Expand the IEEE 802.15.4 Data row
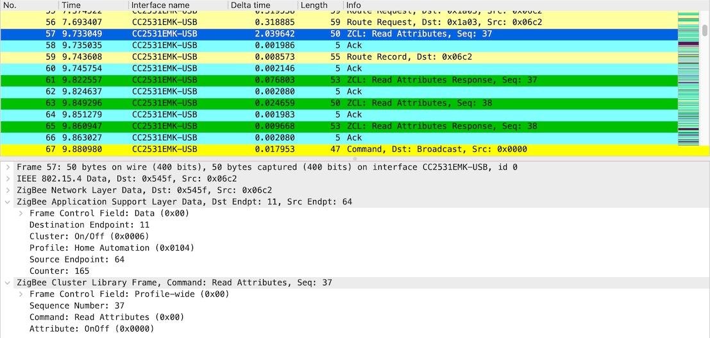710x338 pixels. (7, 178)
